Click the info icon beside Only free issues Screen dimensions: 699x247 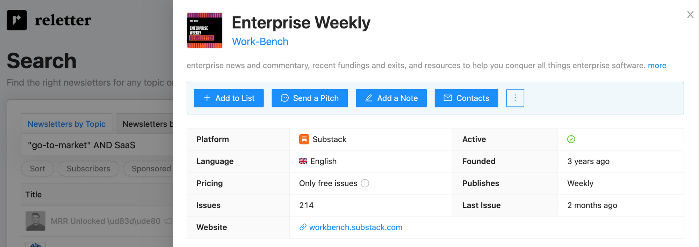[365, 183]
